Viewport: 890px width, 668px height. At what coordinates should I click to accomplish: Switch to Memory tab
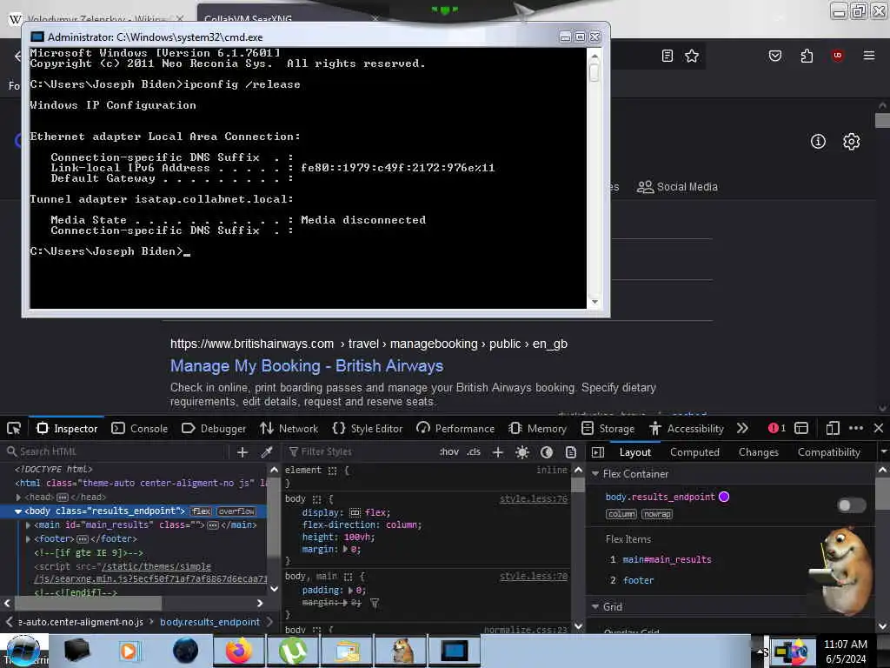[x=537, y=428]
